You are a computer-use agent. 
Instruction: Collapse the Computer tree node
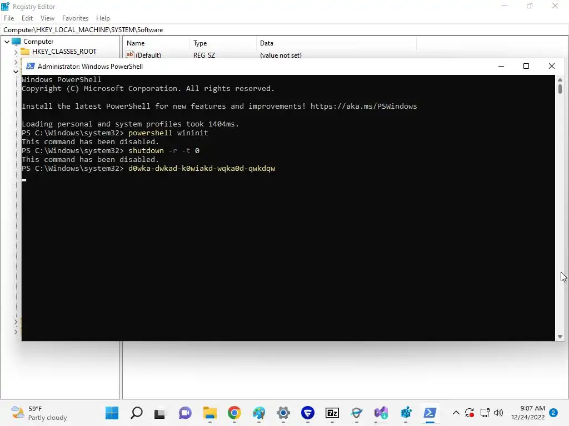7,42
